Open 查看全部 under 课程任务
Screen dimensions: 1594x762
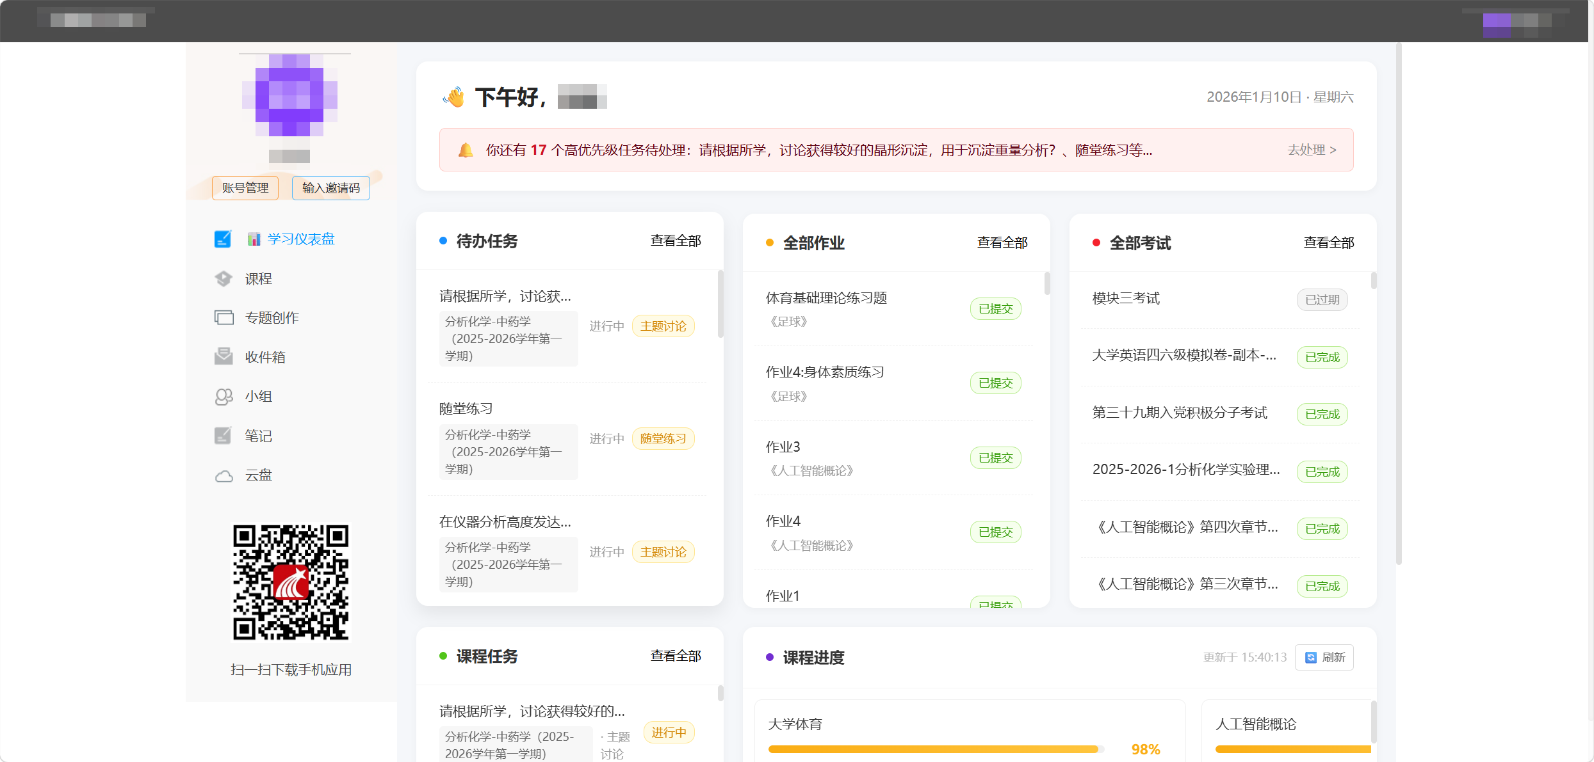point(676,656)
